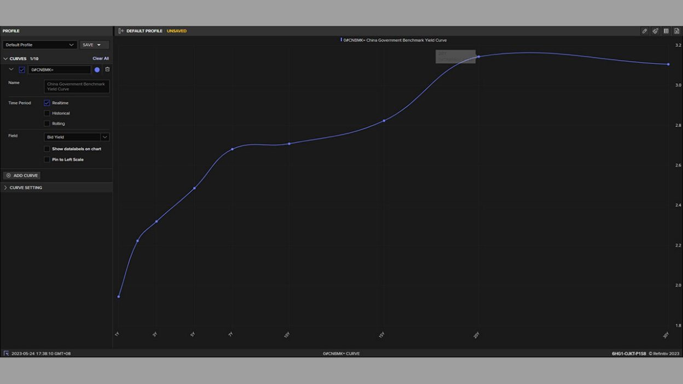Enable the Historical time period checkbox
The width and height of the screenshot is (683, 384).
[x=47, y=113]
